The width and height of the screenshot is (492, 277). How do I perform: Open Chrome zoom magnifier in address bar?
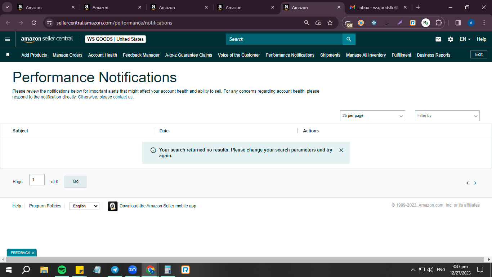[307, 23]
